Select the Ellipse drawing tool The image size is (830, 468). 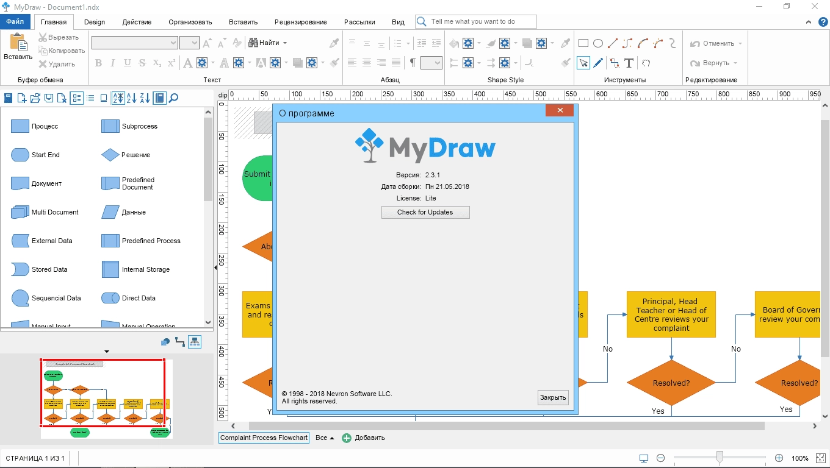(x=598, y=43)
